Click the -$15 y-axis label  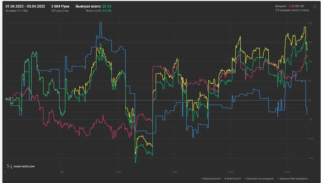(310, 158)
